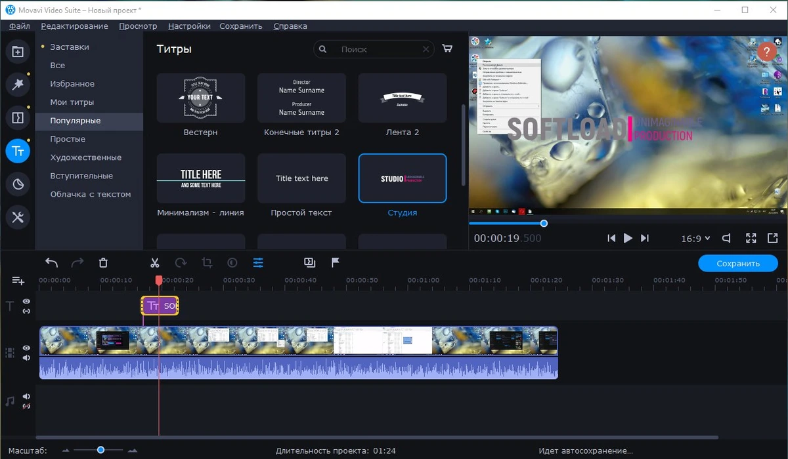Delete selected clip with trash icon
This screenshot has width=788, height=459.
point(103,263)
